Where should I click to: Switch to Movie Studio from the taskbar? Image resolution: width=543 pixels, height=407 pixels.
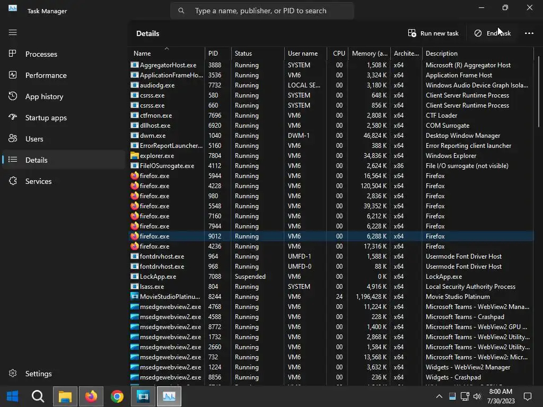tap(143, 396)
